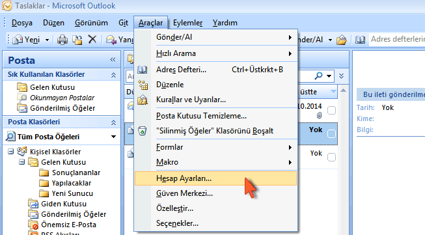The width and height of the screenshot is (425, 235).
Task: Click the Adres defterlerinde search field
Action: point(397,39)
